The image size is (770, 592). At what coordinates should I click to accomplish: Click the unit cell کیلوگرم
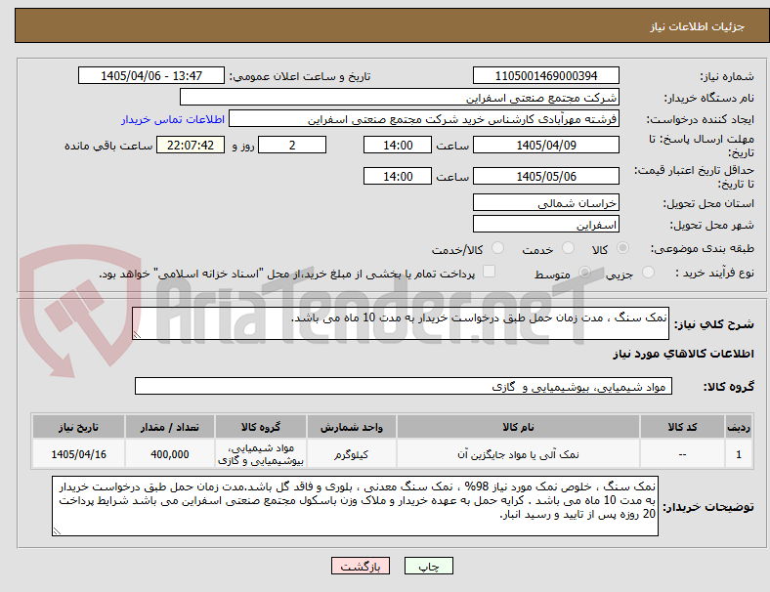[352, 454]
